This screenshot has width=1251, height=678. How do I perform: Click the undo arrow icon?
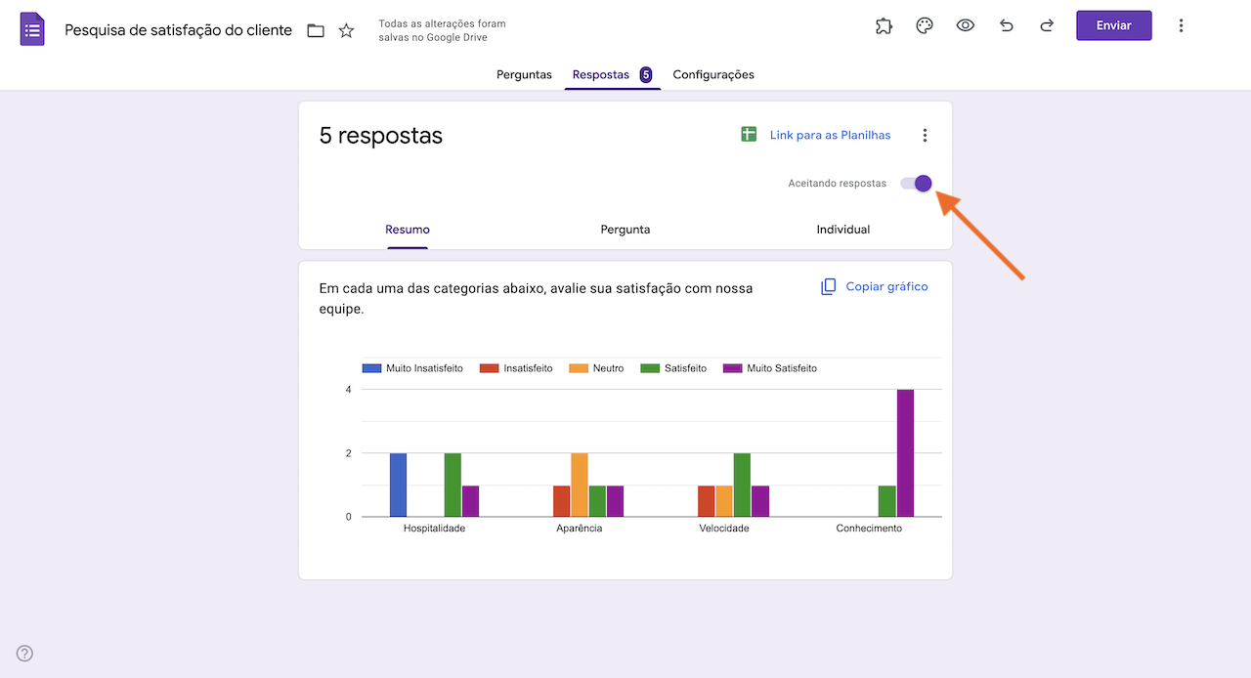pos(1006,25)
